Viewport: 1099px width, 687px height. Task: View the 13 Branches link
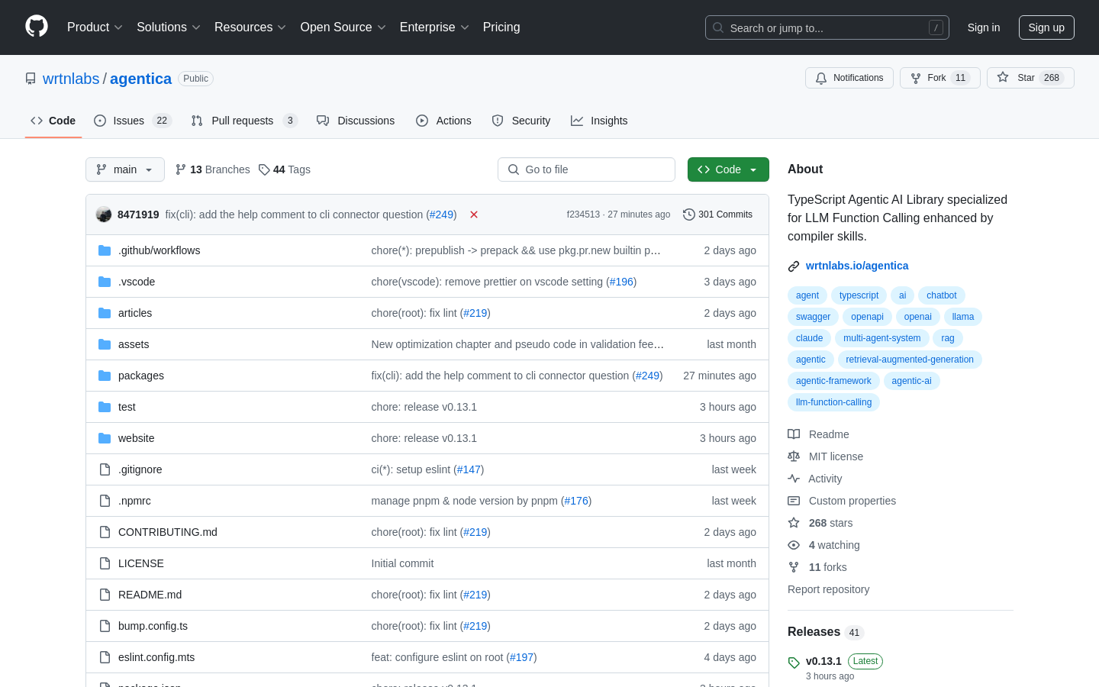pos(213,169)
